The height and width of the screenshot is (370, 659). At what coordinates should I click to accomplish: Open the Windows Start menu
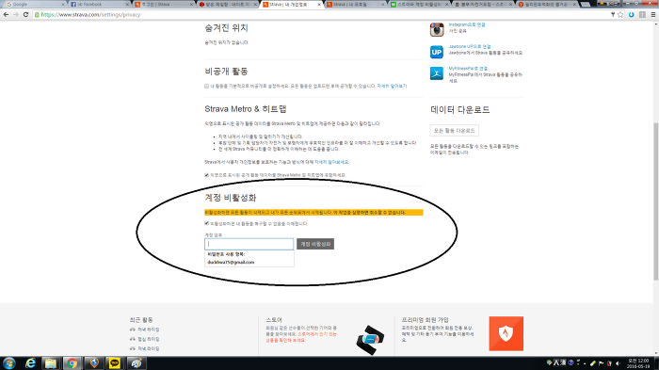pos(8,363)
